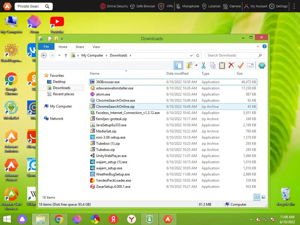Go up one folder level with the up arrow

pos(66,55)
